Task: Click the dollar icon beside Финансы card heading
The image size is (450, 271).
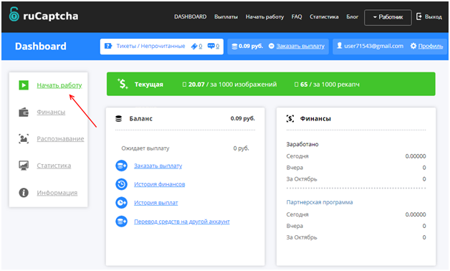Action: coord(290,118)
